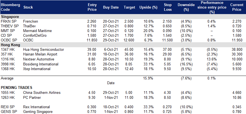The height and width of the screenshot is (114, 246).
Task: Click Hainan Meilan Airport entry price
Action: [x=92, y=54]
